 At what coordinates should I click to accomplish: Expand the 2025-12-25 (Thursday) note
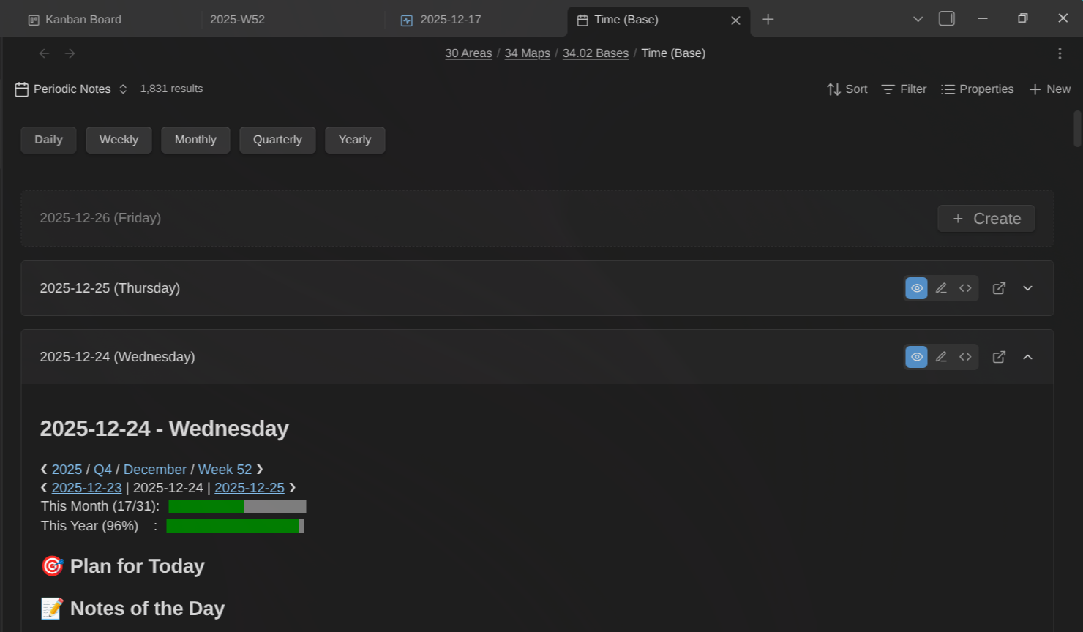click(1027, 288)
